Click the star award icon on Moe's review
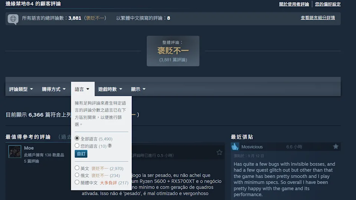Image resolution: width=356 pixels, height=200 pixels. 219,152
